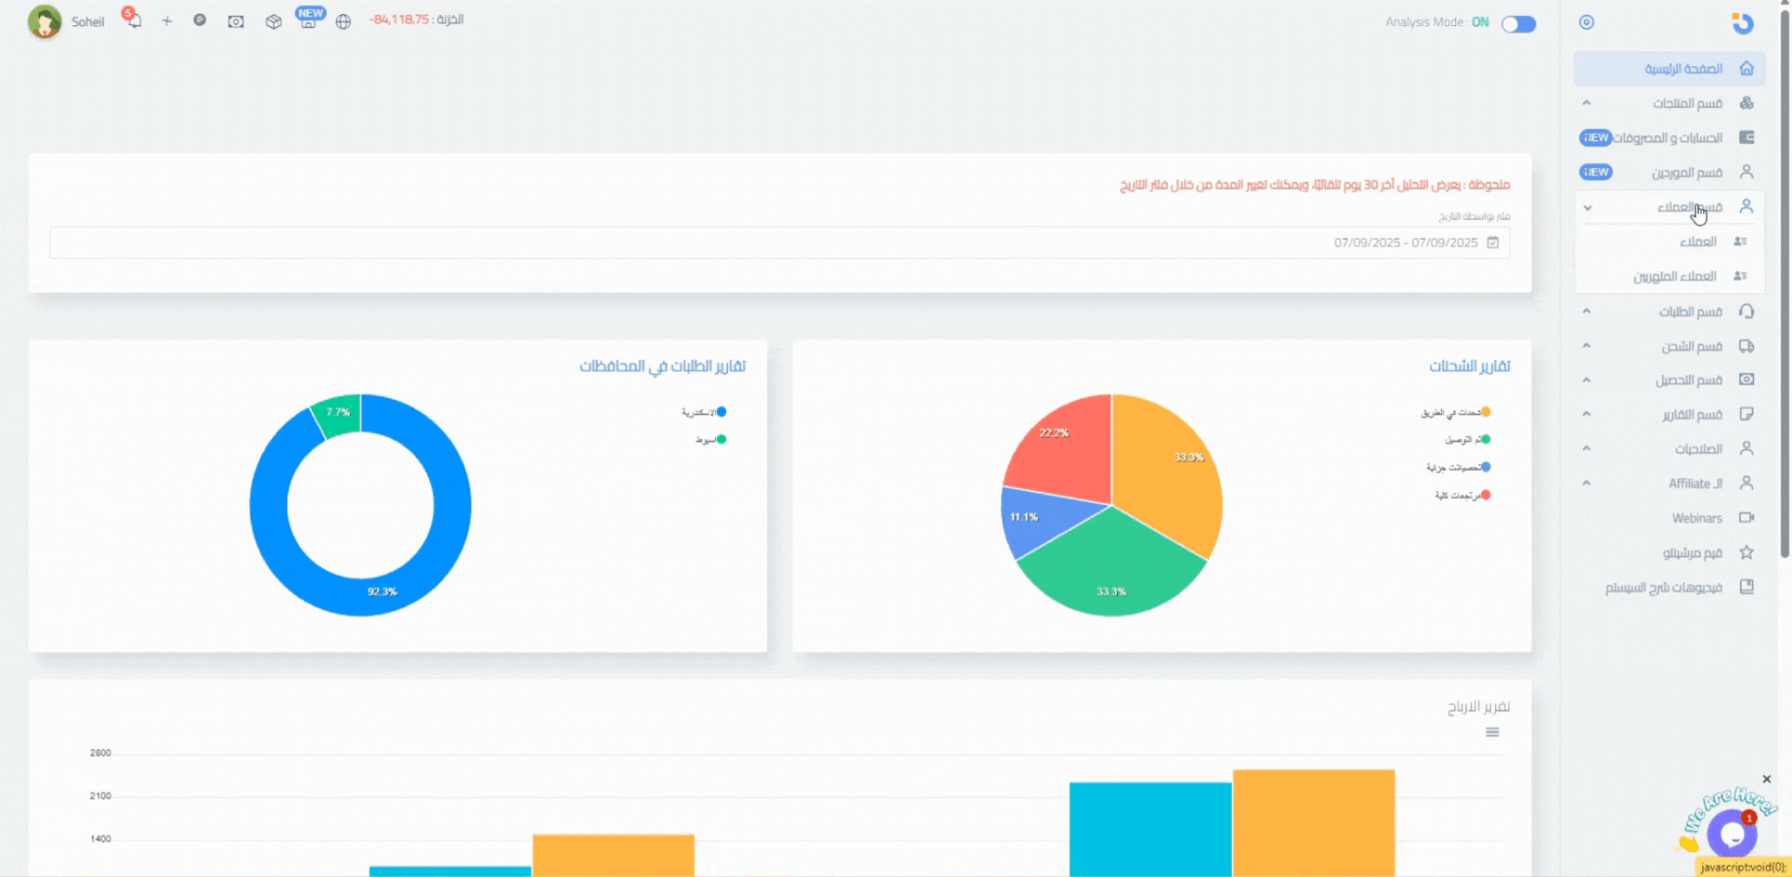Expand the قسم الشحن section chevron
This screenshot has height=877, width=1792.
pyautogui.click(x=1587, y=346)
